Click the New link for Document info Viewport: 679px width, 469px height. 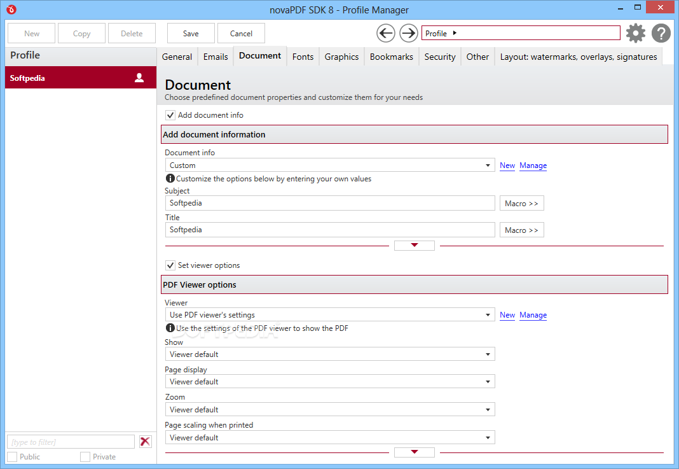point(507,165)
